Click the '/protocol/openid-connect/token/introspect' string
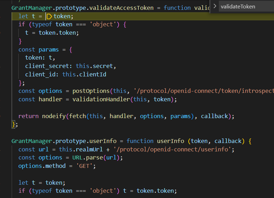274x198 pixels. click(x=204, y=91)
